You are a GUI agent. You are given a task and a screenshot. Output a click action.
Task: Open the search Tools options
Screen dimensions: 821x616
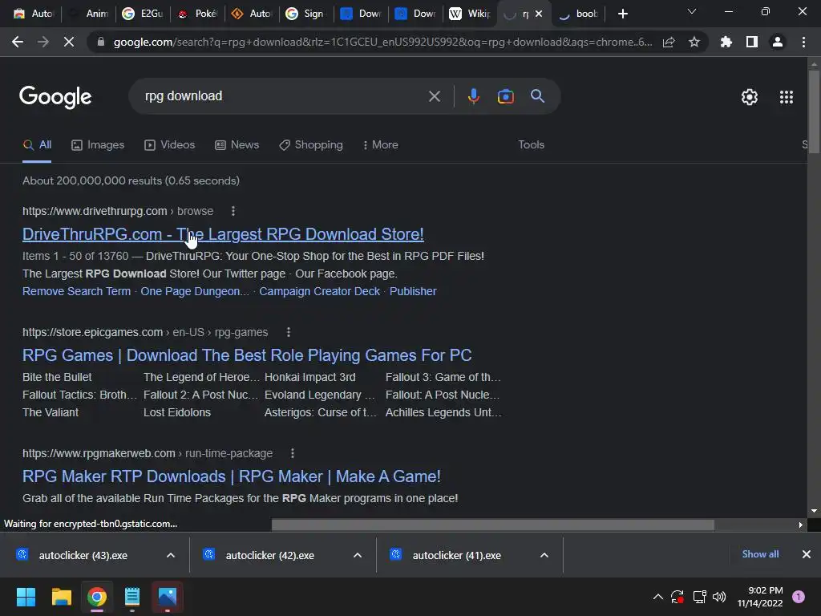[531, 144]
